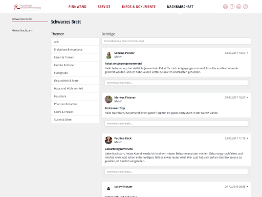Expand options arrow on Markus Fleisner's post
The height and width of the screenshot is (197, 262).
pyautogui.click(x=248, y=97)
